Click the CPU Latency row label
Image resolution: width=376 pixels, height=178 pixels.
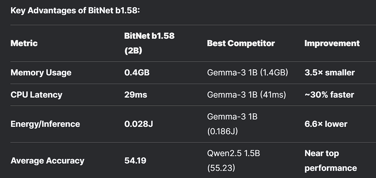click(36, 95)
